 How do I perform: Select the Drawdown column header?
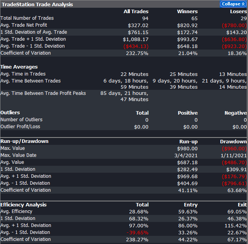coord(233,142)
